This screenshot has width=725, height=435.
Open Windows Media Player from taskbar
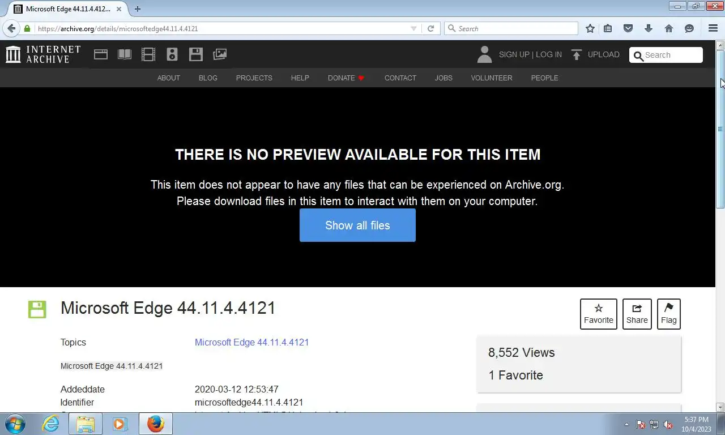click(120, 424)
